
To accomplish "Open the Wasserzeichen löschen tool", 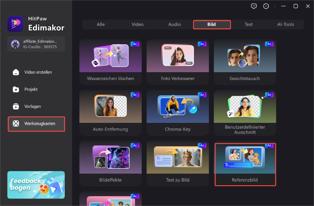I will [110, 62].
